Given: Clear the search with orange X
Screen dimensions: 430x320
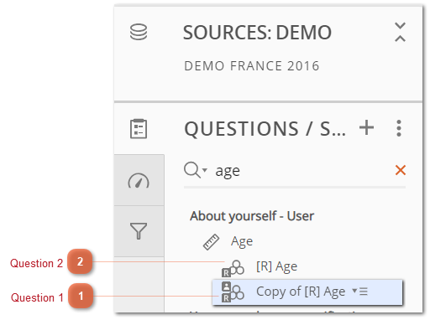Looking at the screenshot, I should click(401, 170).
